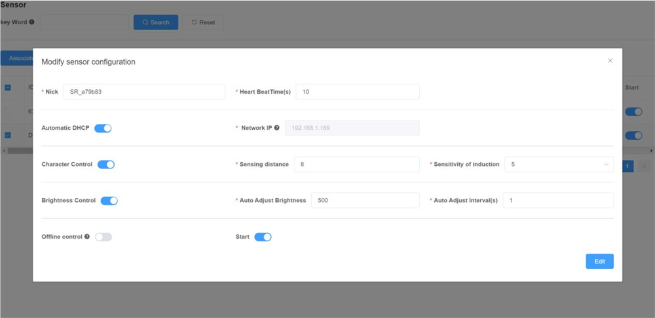Viewport: 655px width, 318px height.
Task: Toggle the Automatic DHCP switch
Action: (103, 129)
